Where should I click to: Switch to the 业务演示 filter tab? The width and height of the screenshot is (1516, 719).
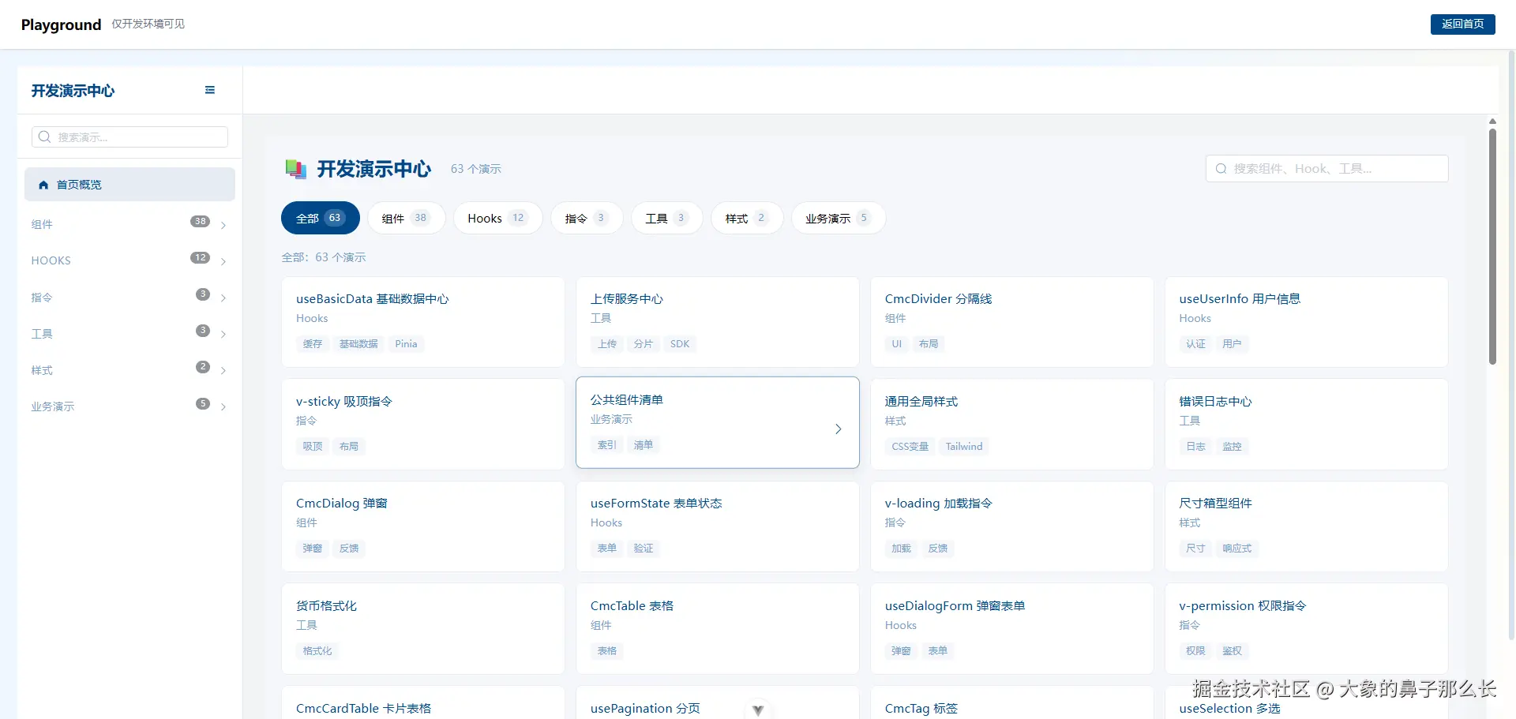tap(837, 219)
